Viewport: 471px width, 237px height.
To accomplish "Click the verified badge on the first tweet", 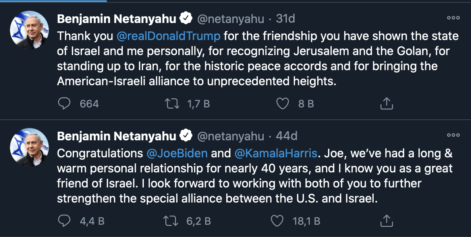I will tap(186, 18).
